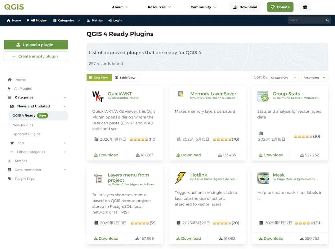Open the About dropdown menu
335x249 pixels.
point(120,7)
